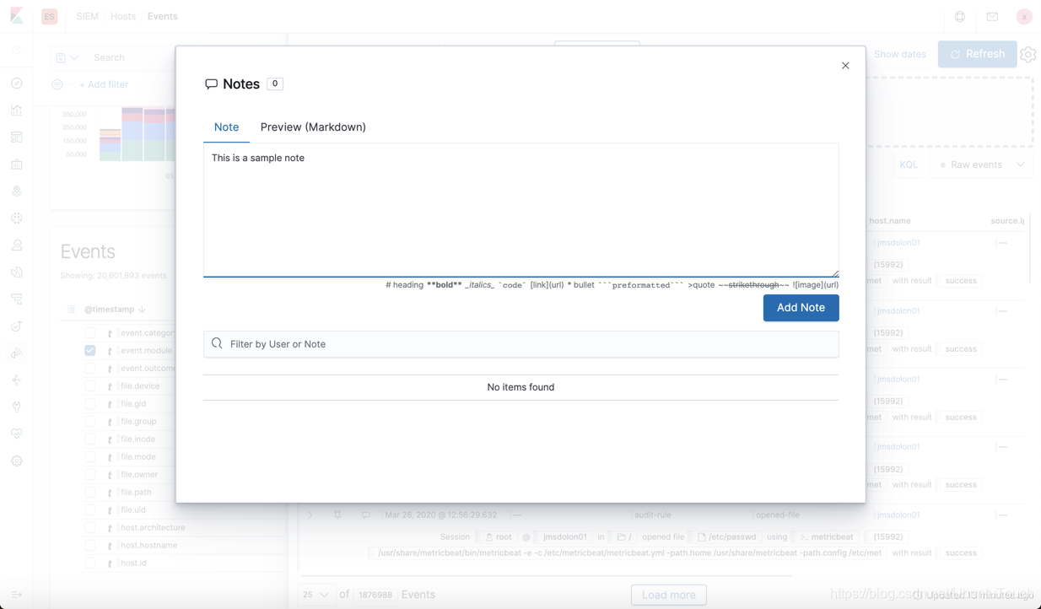
Task: Click the Search query bar
Action: (131, 57)
